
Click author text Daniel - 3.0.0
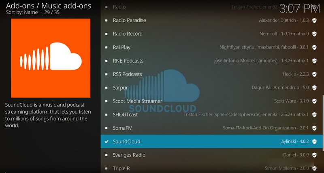coord(296,155)
